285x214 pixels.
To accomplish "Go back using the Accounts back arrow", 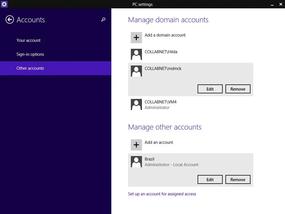I will [10, 20].
